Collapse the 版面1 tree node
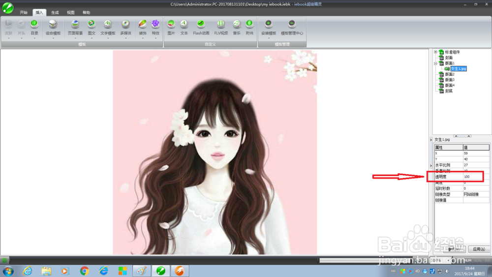The width and height of the screenshot is (492, 277). [435, 63]
